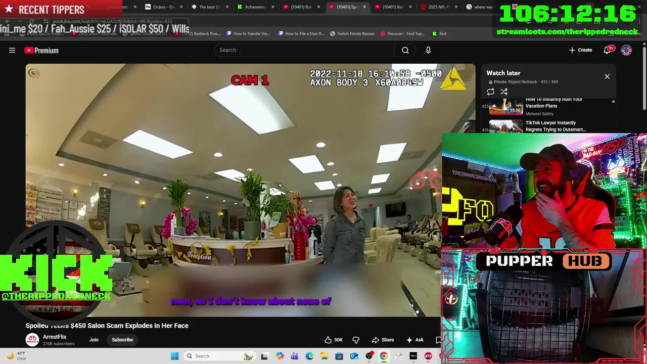The image size is (647, 364).
Task: Switch to the '2025 NFL Pl' tab
Action: 439,7
